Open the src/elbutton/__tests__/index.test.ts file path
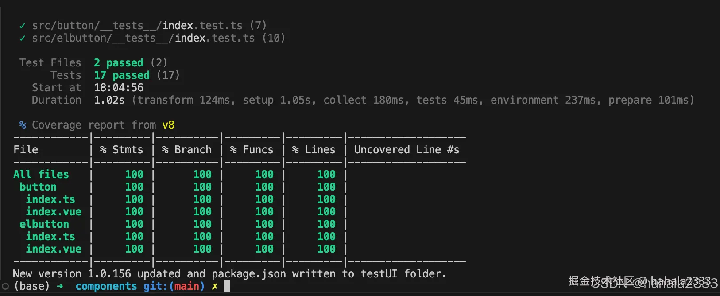The height and width of the screenshot is (296, 720). [x=143, y=38]
